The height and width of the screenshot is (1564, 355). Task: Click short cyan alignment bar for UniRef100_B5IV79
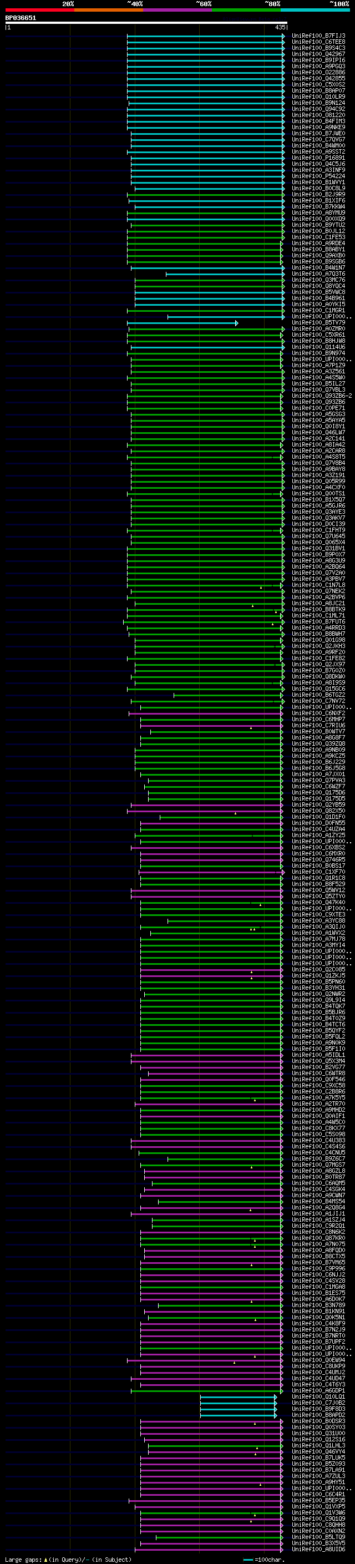coord(182,323)
